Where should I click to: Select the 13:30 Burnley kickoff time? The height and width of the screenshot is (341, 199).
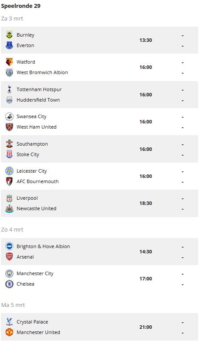(x=146, y=40)
